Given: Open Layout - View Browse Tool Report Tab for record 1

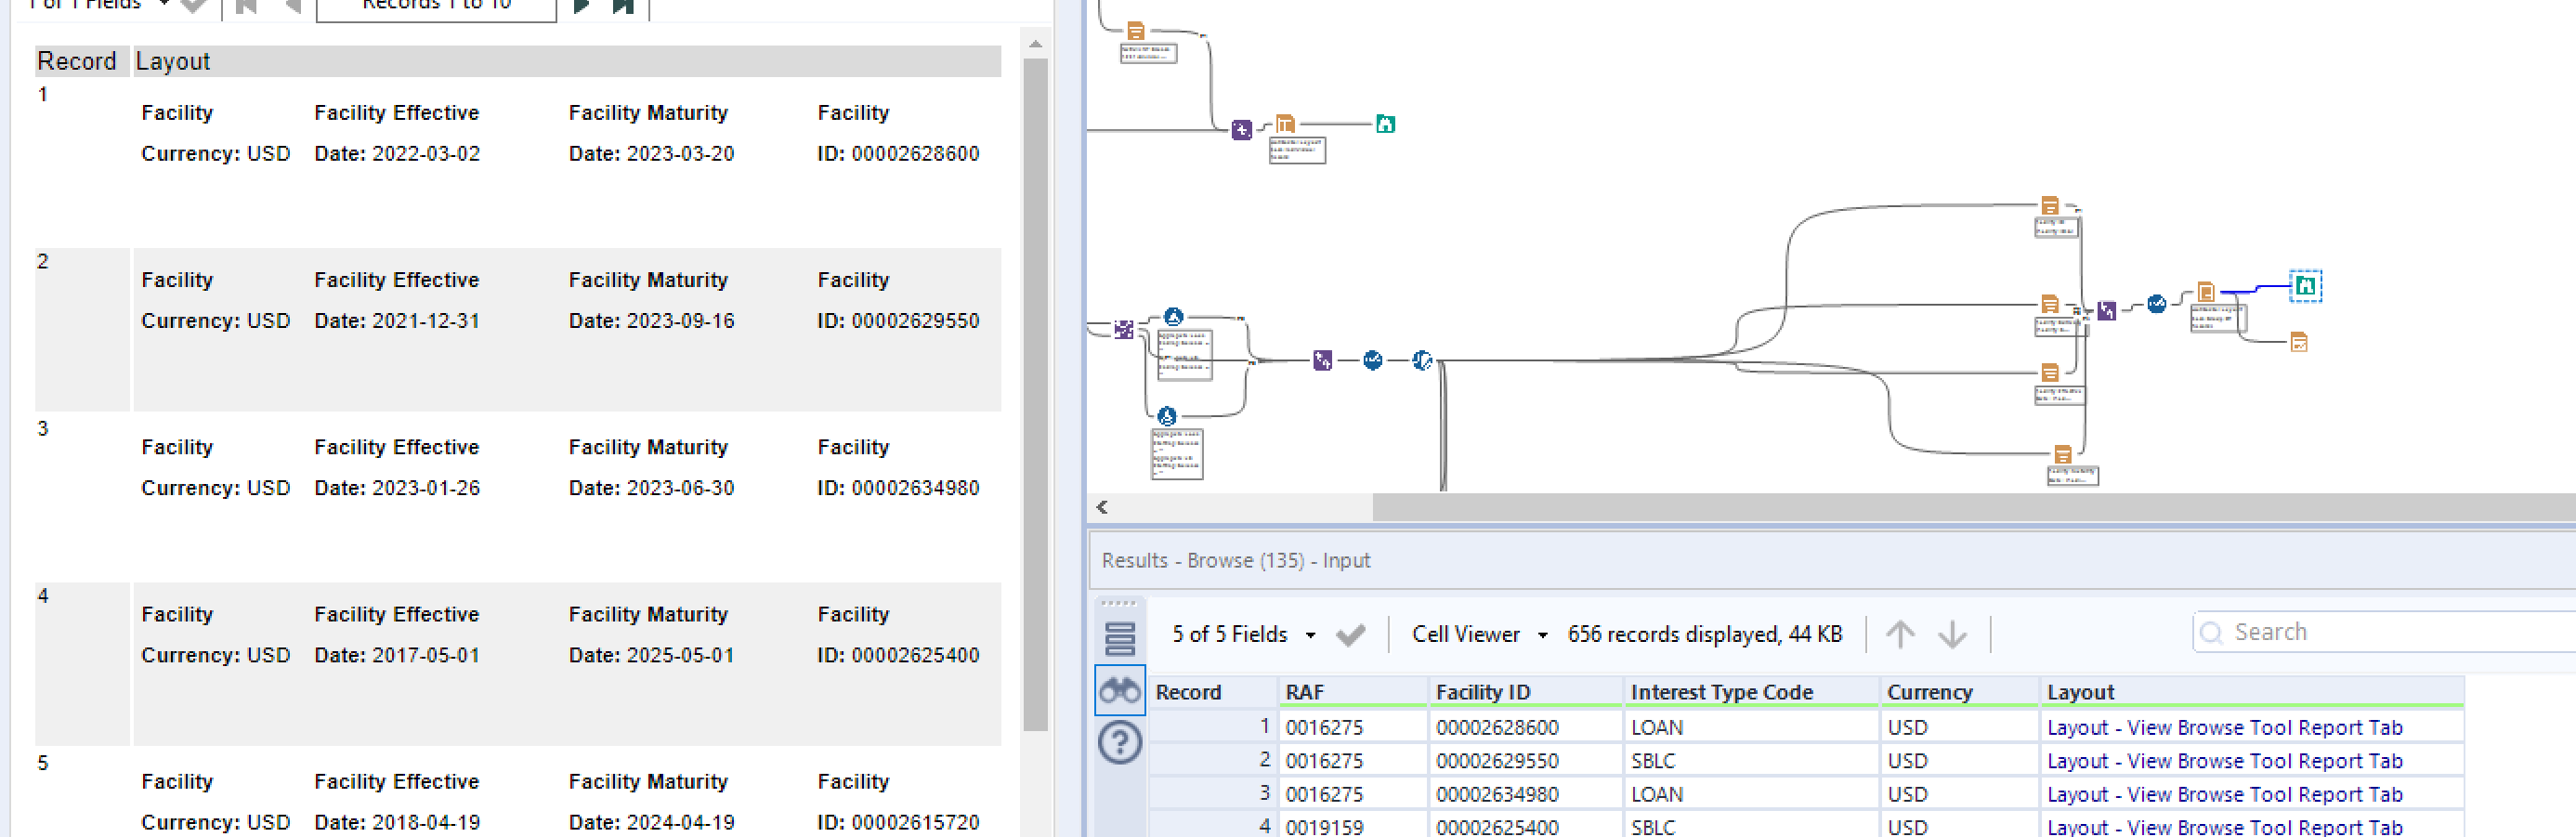Looking at the screenshot, I should (2224, 727).
